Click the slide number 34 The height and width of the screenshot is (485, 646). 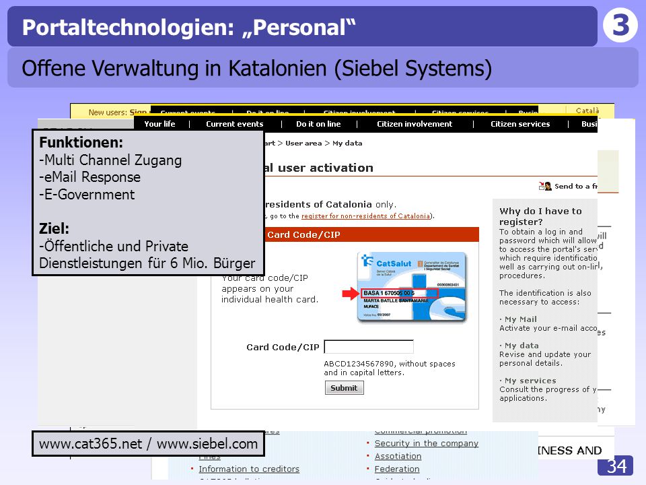pyautogui.click(x=616, y=465)
